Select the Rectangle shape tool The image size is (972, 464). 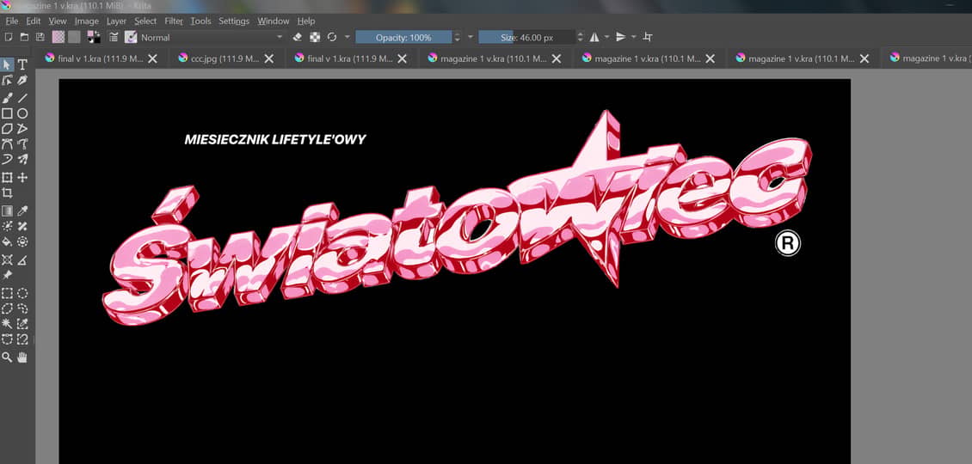pyautogui.click(x=7, y=113)
